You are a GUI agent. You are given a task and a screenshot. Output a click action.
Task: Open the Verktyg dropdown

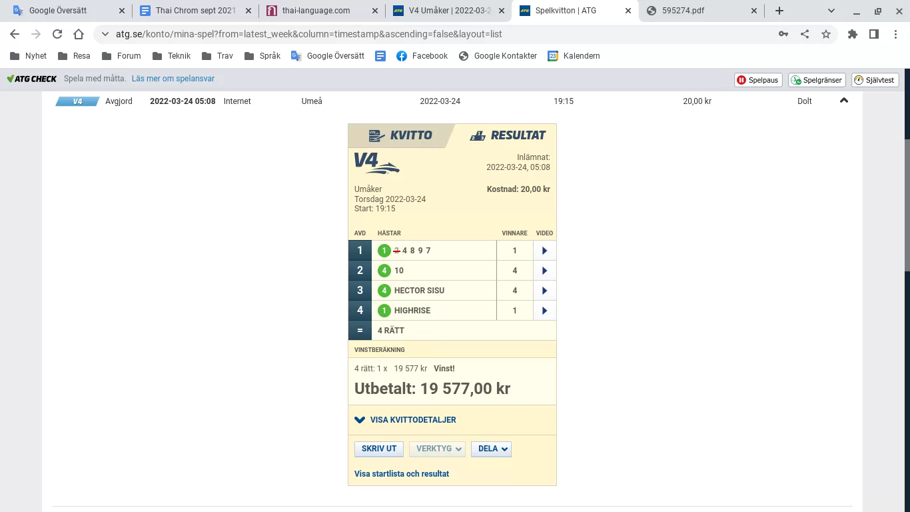click(x=437, y=449)
